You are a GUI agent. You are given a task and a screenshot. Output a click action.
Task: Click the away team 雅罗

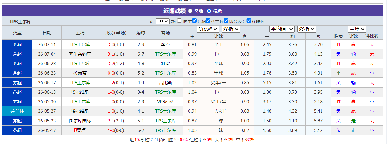pyautogui.click(x=165, y=64)
